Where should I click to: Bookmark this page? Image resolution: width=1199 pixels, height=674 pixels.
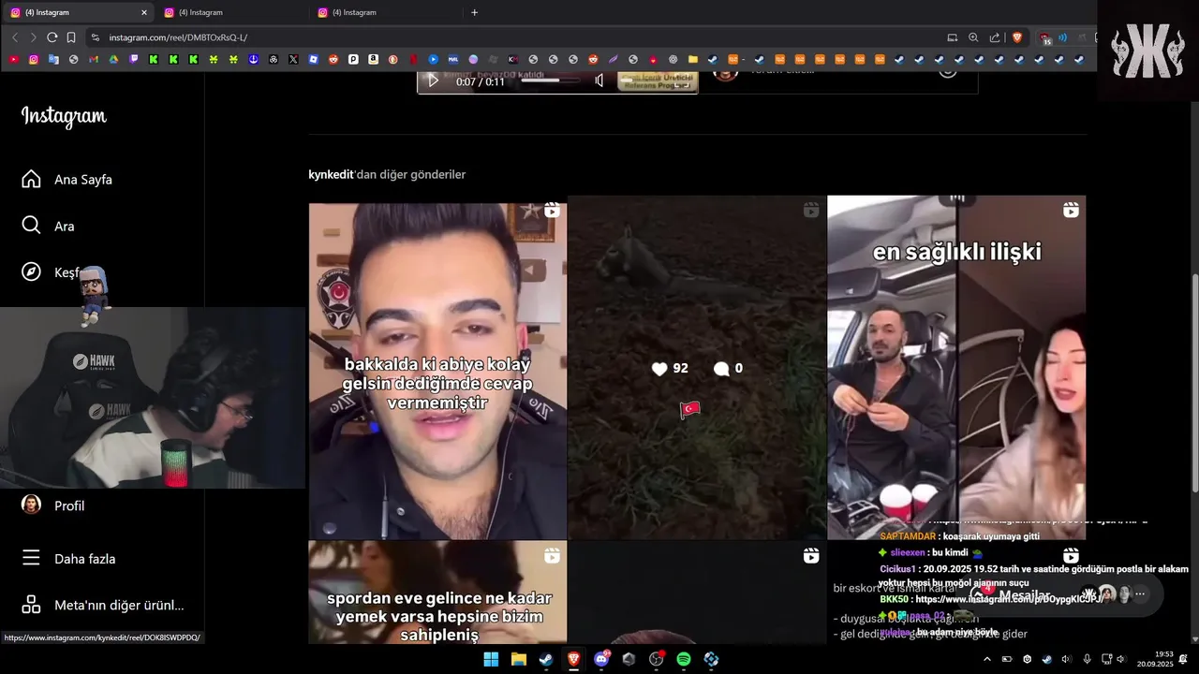click(71, 37)
